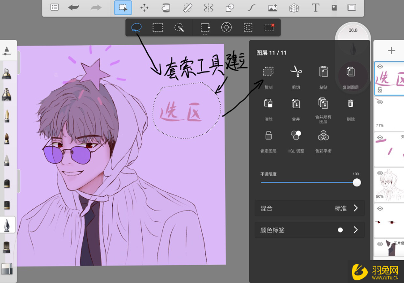
Task: Click the 不透明度 opacity slider handle
Action: point(357,182)
